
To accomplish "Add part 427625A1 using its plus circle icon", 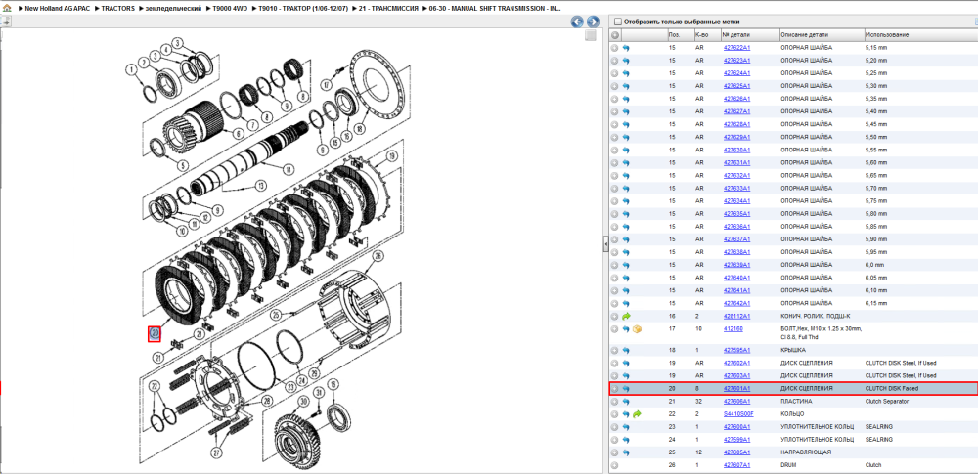I will click(615, 86).
